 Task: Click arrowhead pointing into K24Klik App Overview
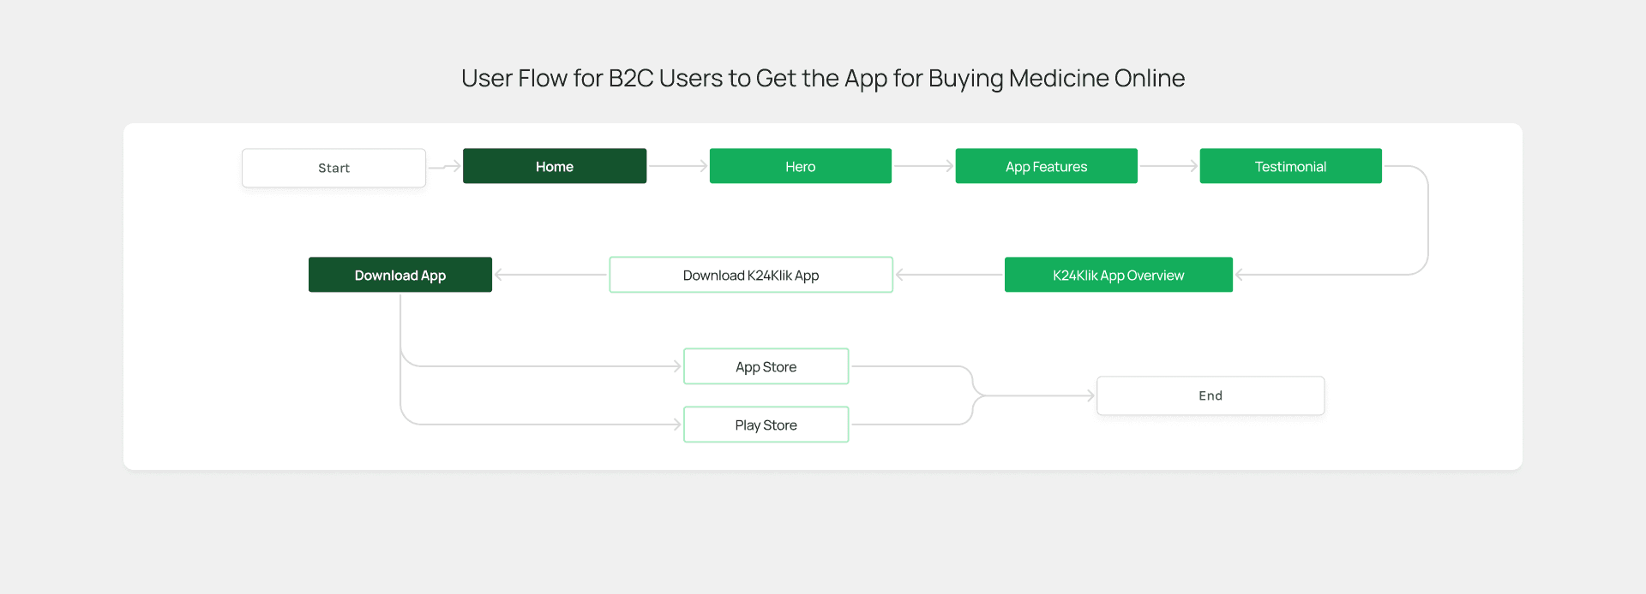click(x=1240, y=275)
